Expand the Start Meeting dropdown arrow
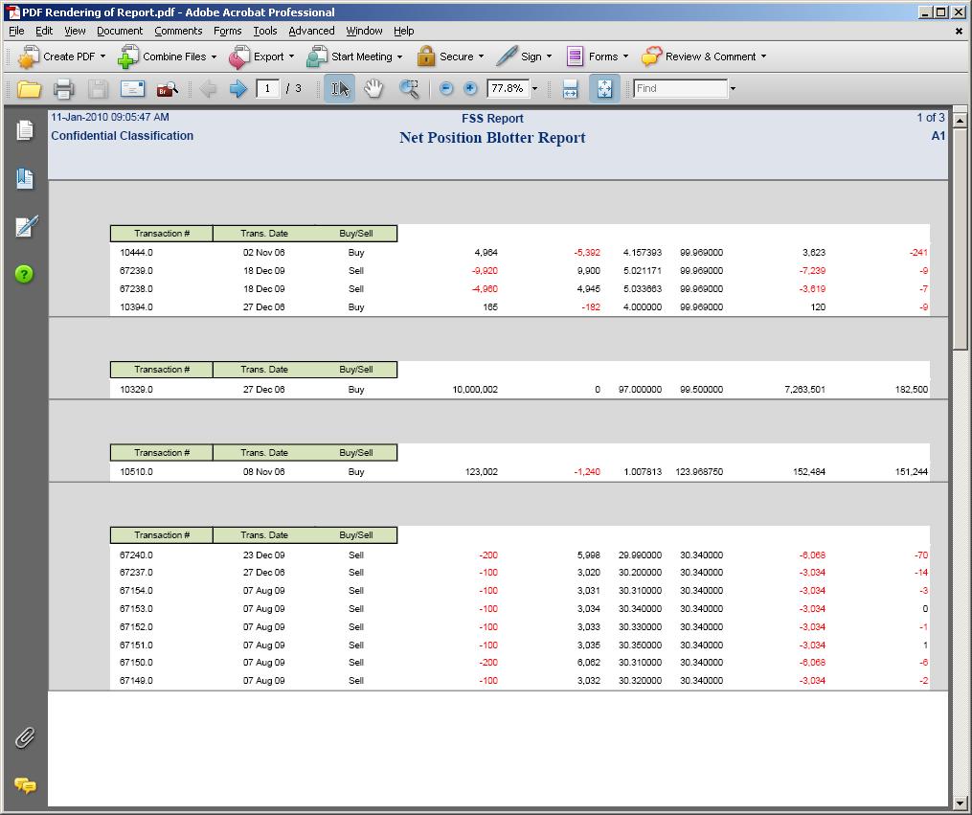This screenshot has width=972, height=815. [400, 57]
